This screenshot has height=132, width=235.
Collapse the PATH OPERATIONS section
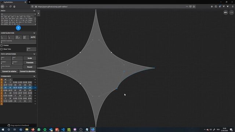pos(34,54)
